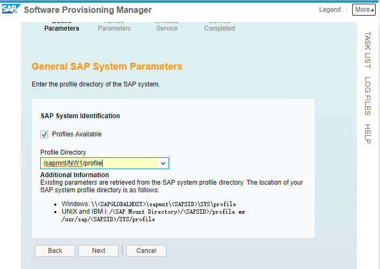Click 'Enter the profile directory' instruction text

[96, 84]
